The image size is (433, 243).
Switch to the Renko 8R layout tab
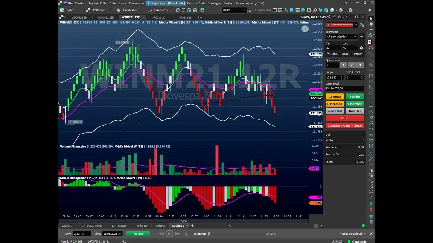coord(141,226)
